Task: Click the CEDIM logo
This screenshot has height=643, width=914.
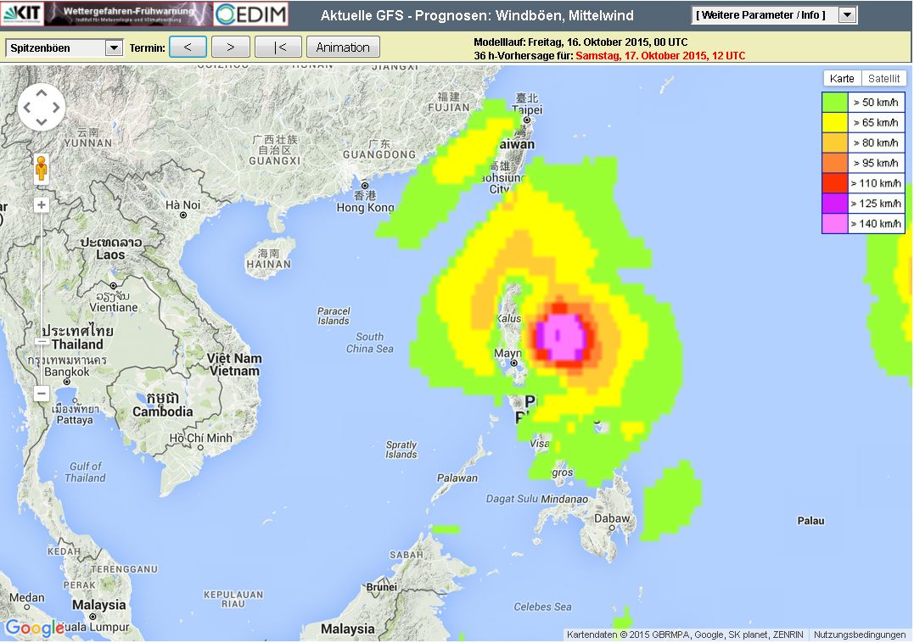Action: pyautogui.click(x=251, y=14)
